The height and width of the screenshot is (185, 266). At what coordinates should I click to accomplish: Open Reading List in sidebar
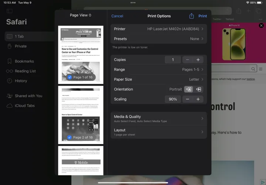[x=25, y=71]
